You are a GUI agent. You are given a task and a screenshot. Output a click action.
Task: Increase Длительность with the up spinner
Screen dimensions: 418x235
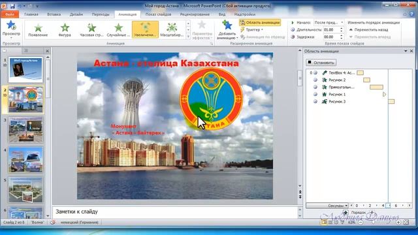click(x=342, y=28)
